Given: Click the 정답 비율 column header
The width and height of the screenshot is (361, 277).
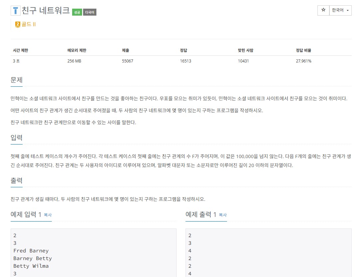Looking at the screenshot, I should coord(303,50).
